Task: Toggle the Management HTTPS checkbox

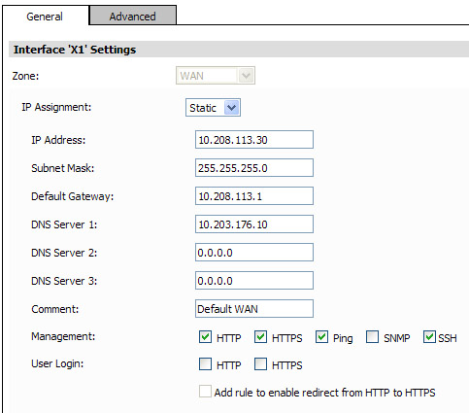Action: pyautogui.click(x=260, y=337)
